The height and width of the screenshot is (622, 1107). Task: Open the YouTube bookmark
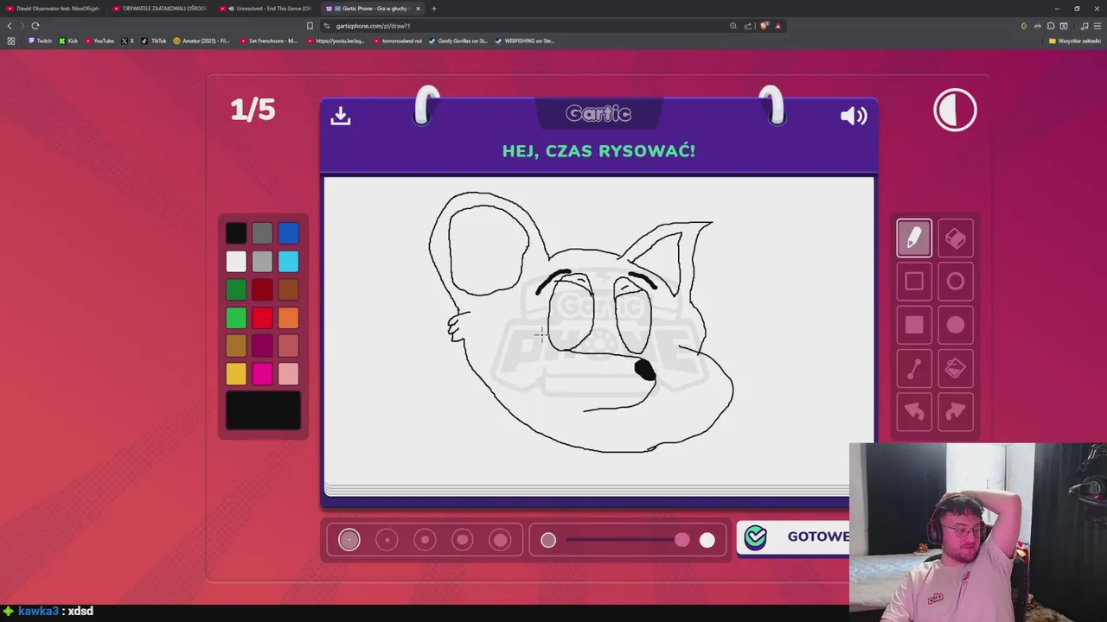99,41
